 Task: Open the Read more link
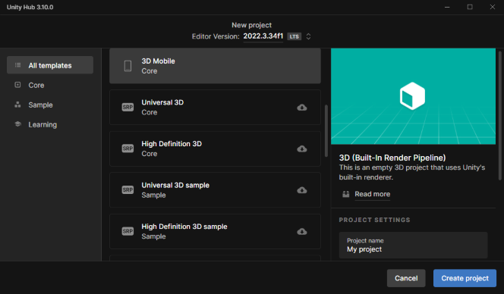pos(372,194)
